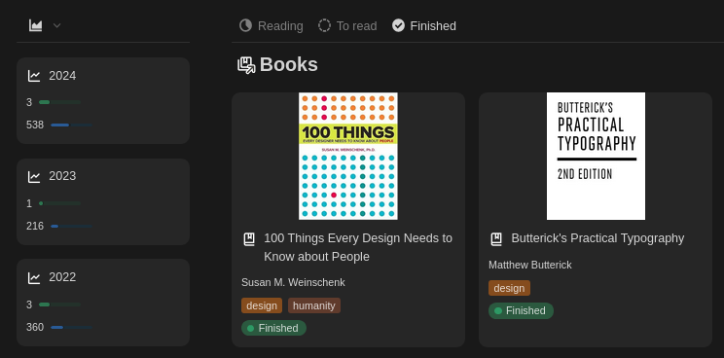Click Finished status badge on Butterick's card
The width and height of the screenshot is (724, 358).
pyautogui.click(x=521, y=310)
